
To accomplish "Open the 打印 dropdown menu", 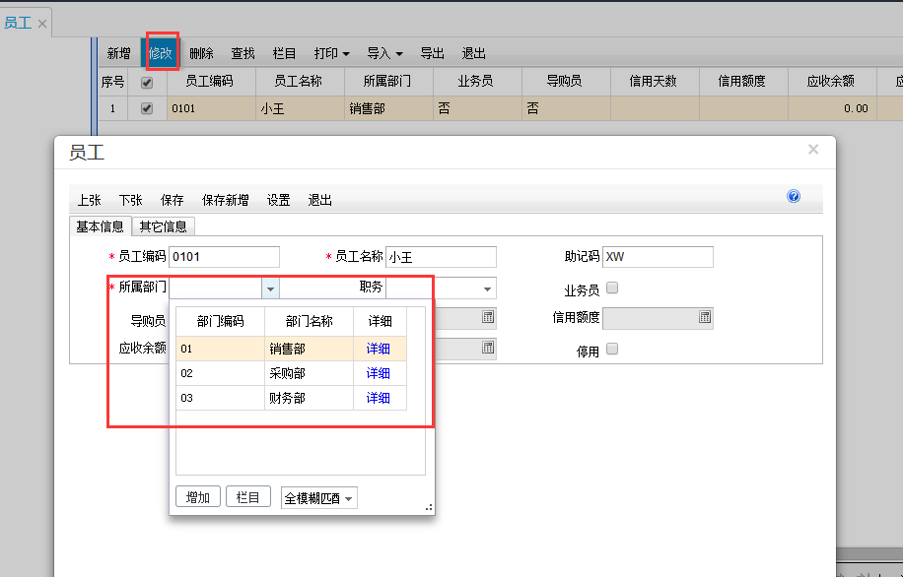I will pos(331,52).
